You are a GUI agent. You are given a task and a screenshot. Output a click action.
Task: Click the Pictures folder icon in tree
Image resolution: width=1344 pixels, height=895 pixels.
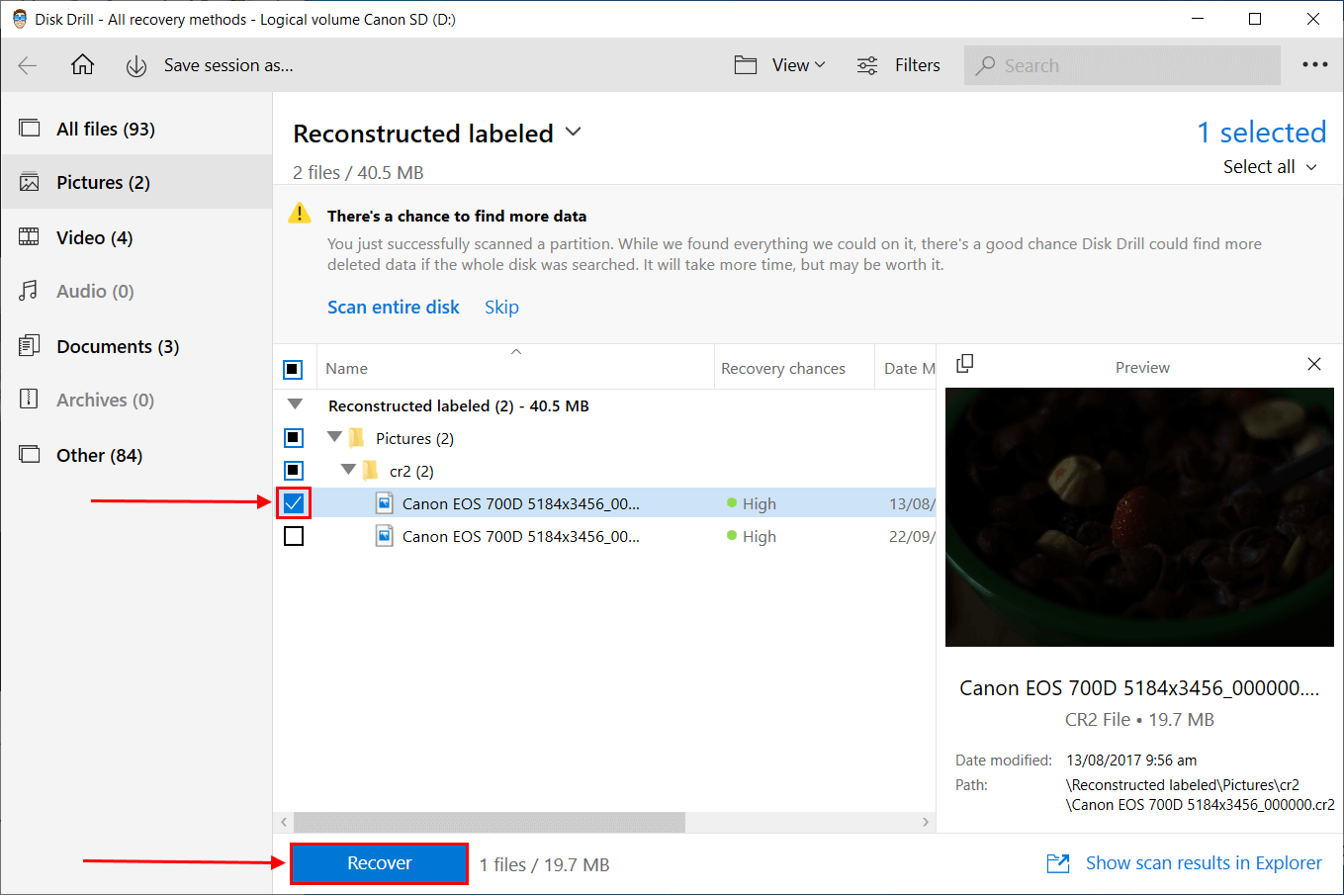click(357, 437)
